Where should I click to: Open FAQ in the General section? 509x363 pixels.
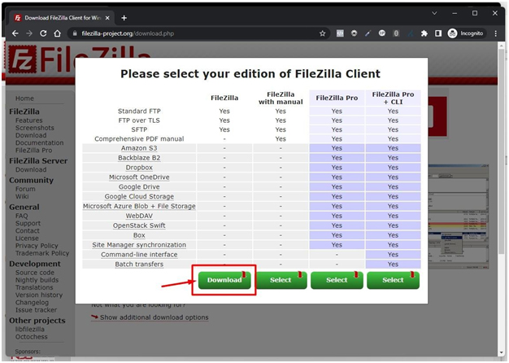(x=21, y=216)
